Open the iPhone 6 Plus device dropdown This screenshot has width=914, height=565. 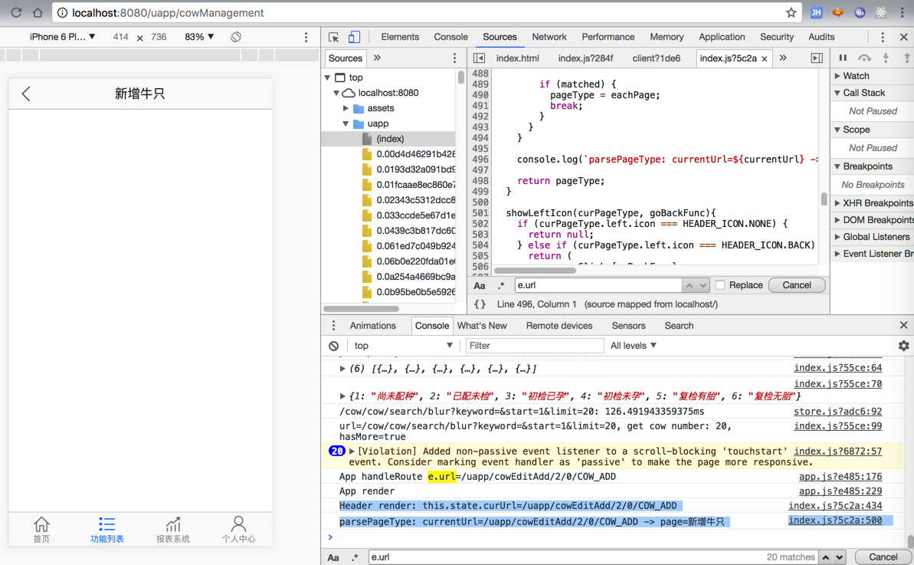click(x=62, y=37)
